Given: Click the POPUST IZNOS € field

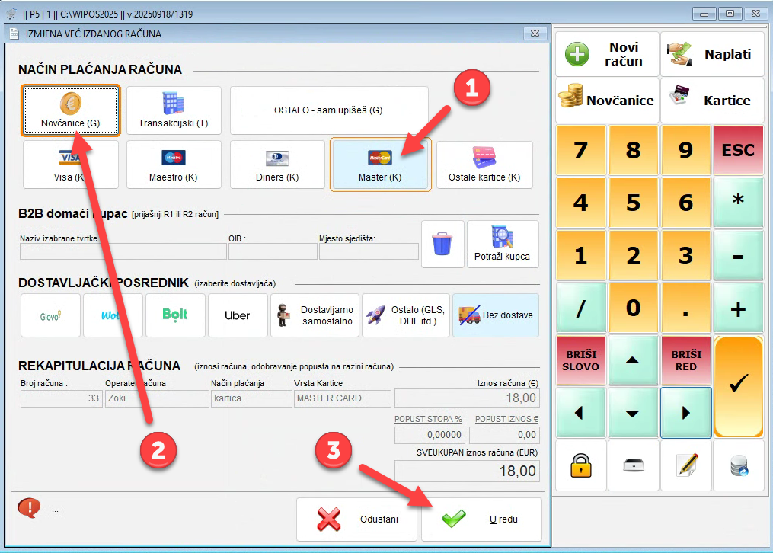Looking at the screenshot, I should pyautogui.click(x=504, y=435).
